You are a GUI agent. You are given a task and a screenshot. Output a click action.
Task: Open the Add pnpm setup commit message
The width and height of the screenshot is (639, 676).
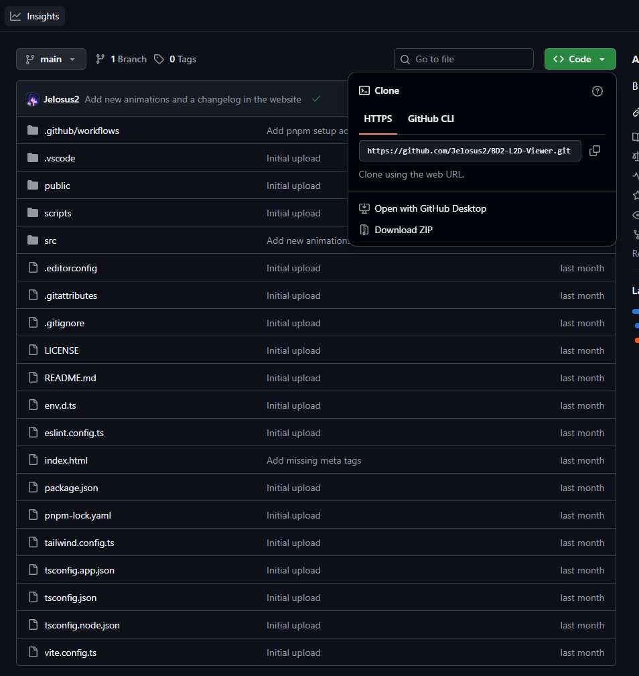coord(307,131)
